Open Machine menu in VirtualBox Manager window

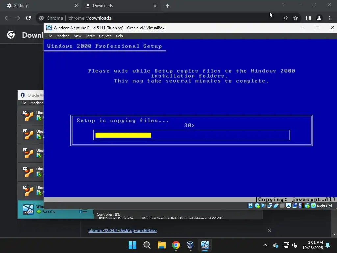click(37, 103)
